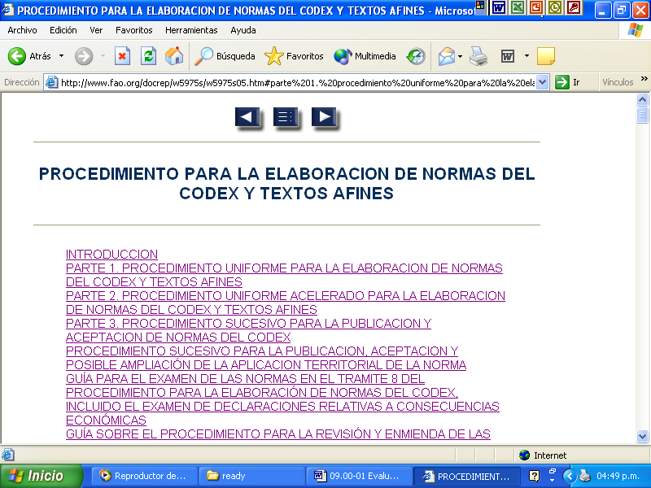Click the expand tray arrow icon
Screen dimensions: 651x488
pos(569,476)
